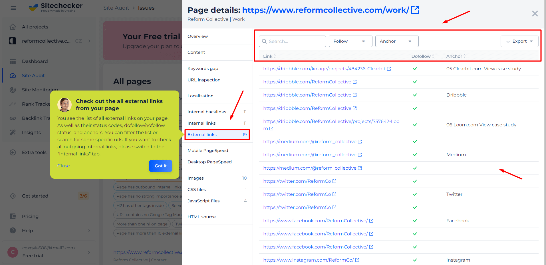This screenshot has height=265, width=546.
Task: Click the Insights wand icon
Action: point(13,132)
